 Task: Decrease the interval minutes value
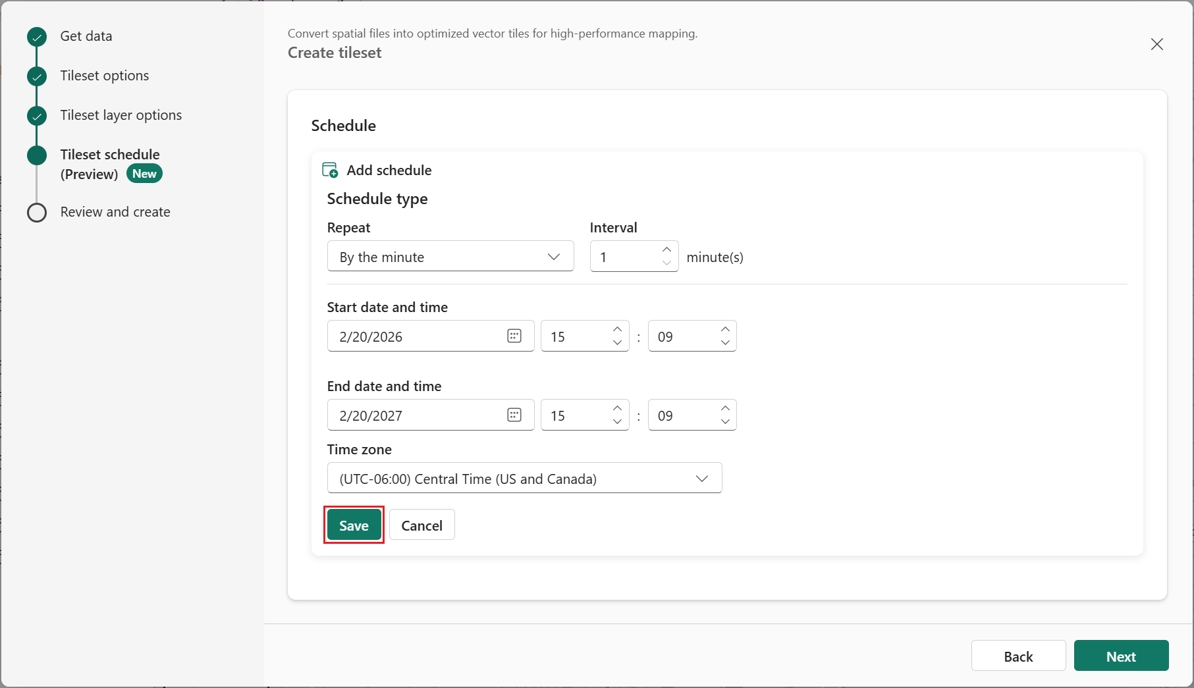tap(666, 263)
